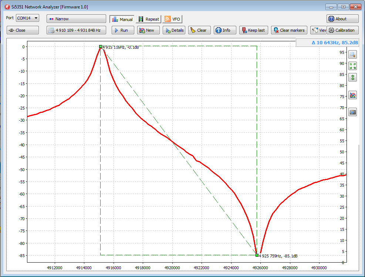This screenshot has height=277, width=365.
Task: Click the Clear broom button
Action: (x=199, y=30)
